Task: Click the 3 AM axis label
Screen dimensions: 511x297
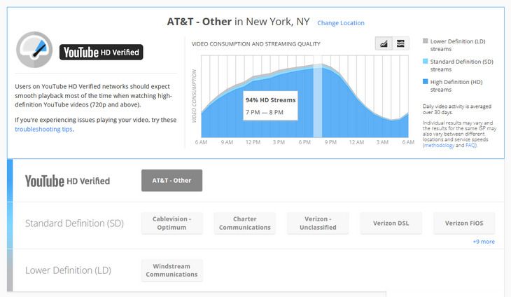Action: point(382,142)
